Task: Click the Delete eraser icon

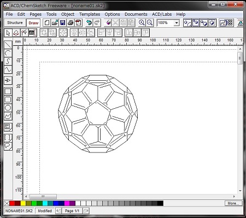Action: pos(108,23)
